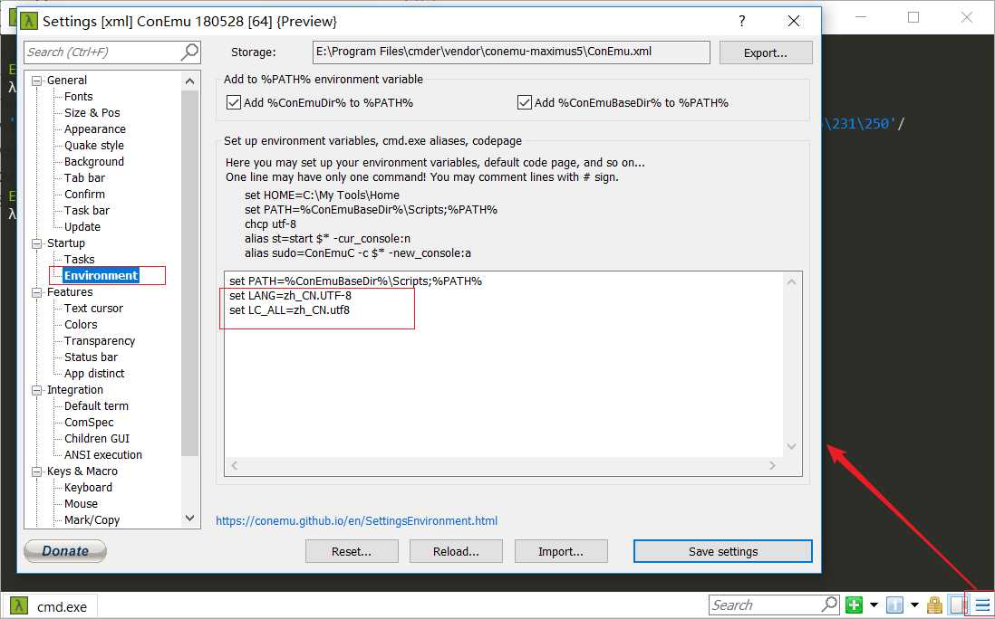Collapse the Keys & Macro tree node

coord(37,471)
